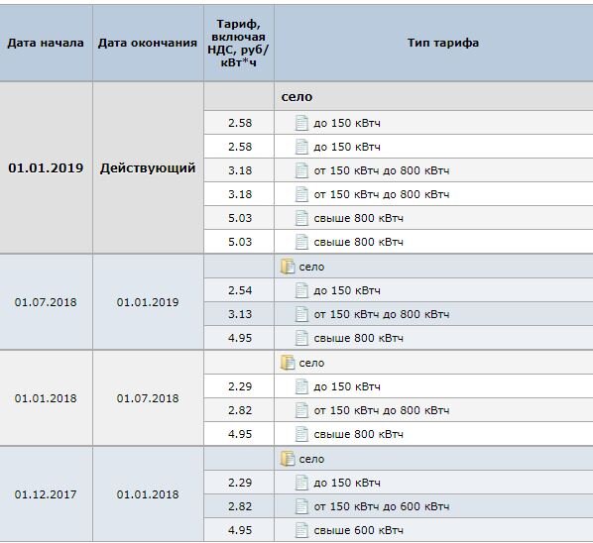Select the 01.01.2019 start date cell
Screen dimensions: 593x543
pyautogui.click(x=46, y=167)
